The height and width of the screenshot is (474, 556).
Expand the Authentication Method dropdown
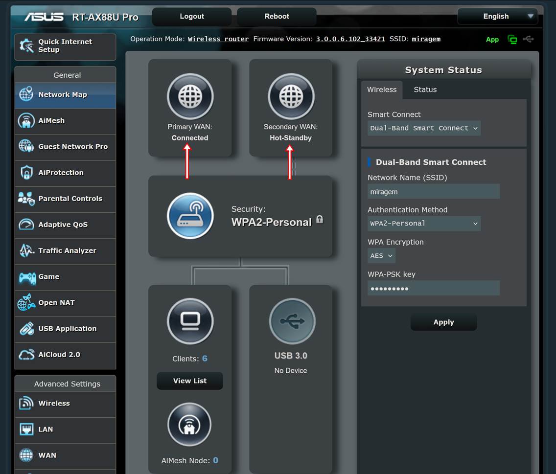click(x=424, y=224)
